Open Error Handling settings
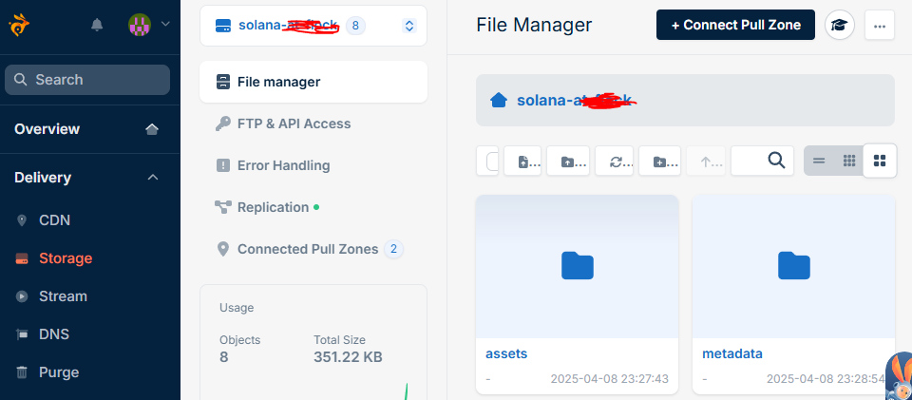The image size is (912, 400). pos(284,165)
